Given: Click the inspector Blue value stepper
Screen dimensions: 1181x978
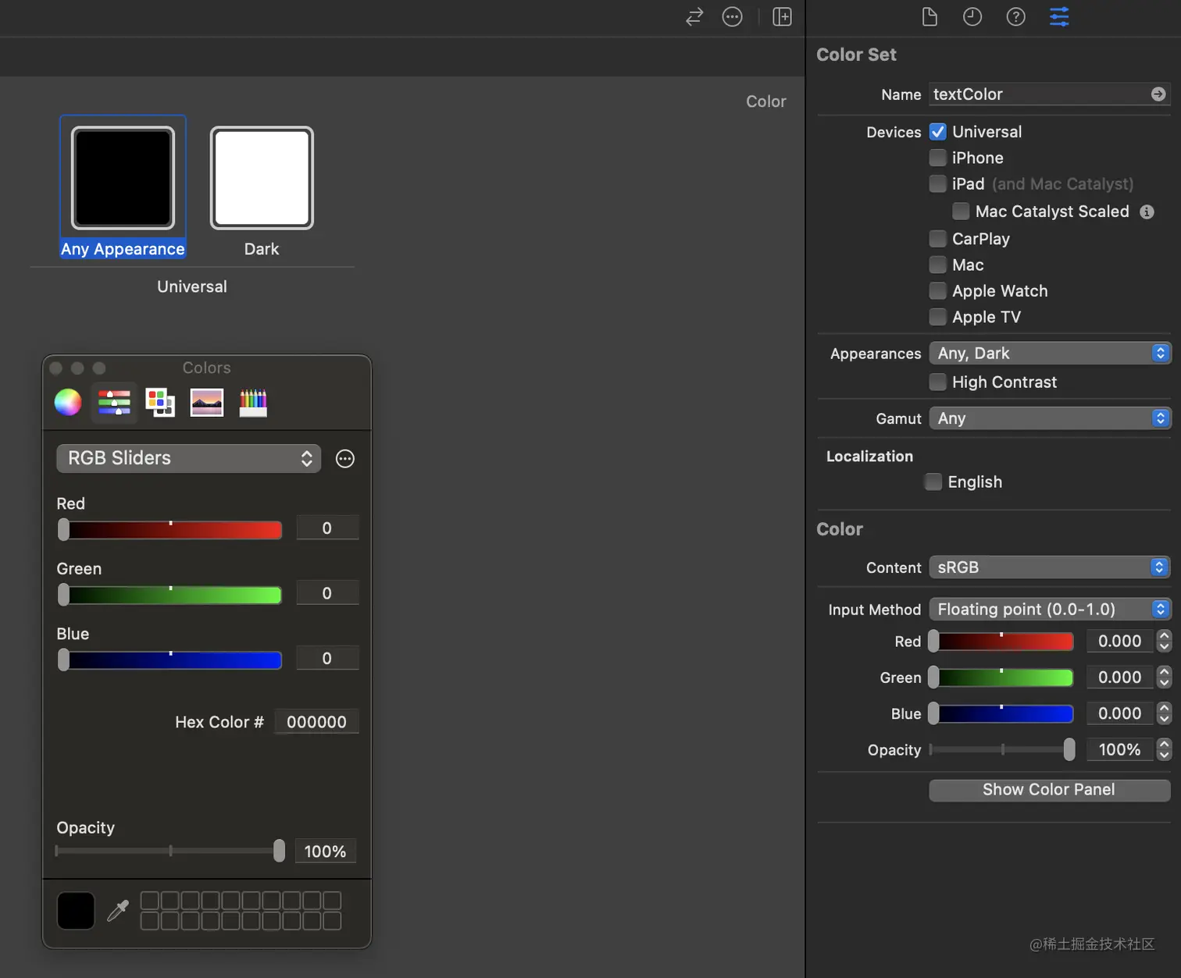Looking at the screenshot, I should click(1164, 713).
